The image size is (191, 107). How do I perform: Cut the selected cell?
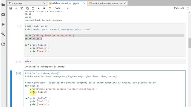[x=22, y=8]
